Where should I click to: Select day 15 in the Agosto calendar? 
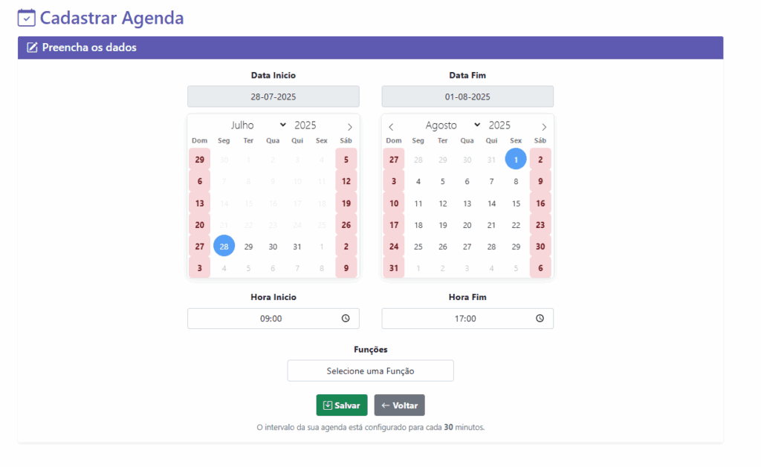[x=516, y=203]
